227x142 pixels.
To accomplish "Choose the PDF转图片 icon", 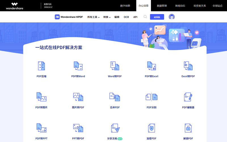I will (41, 97).
